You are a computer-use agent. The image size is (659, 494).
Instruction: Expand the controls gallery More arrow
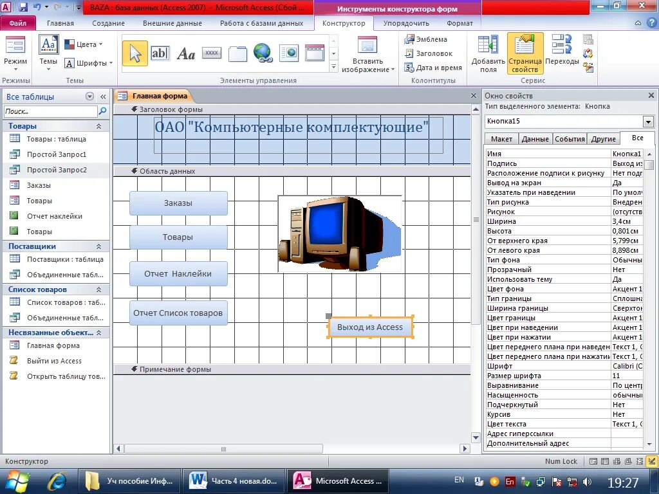coord(334,67)
